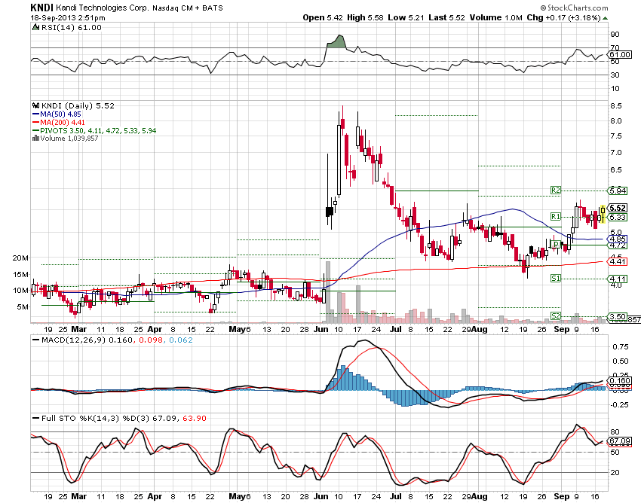Click the 80 level on stochastic axis
Screen dimensions: 641x503
[x=615, y=432]
